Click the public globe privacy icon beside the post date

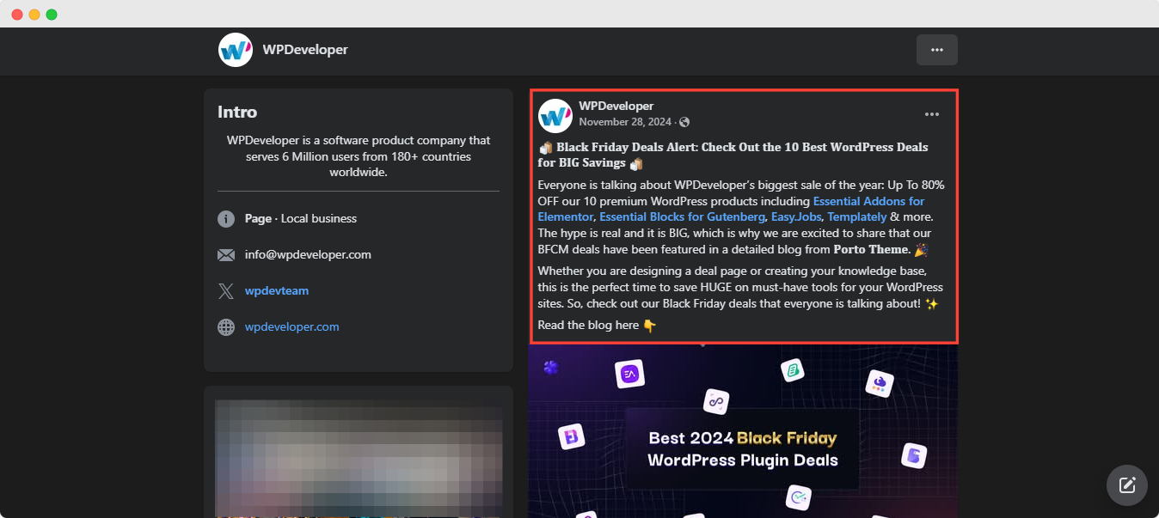coord(684,122)
